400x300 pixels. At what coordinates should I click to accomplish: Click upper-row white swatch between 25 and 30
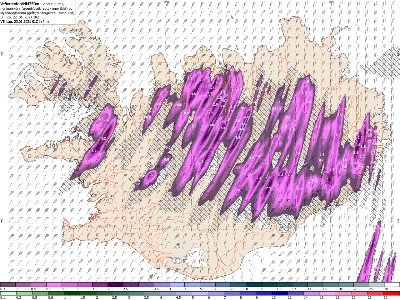click(x=376, y=284)
